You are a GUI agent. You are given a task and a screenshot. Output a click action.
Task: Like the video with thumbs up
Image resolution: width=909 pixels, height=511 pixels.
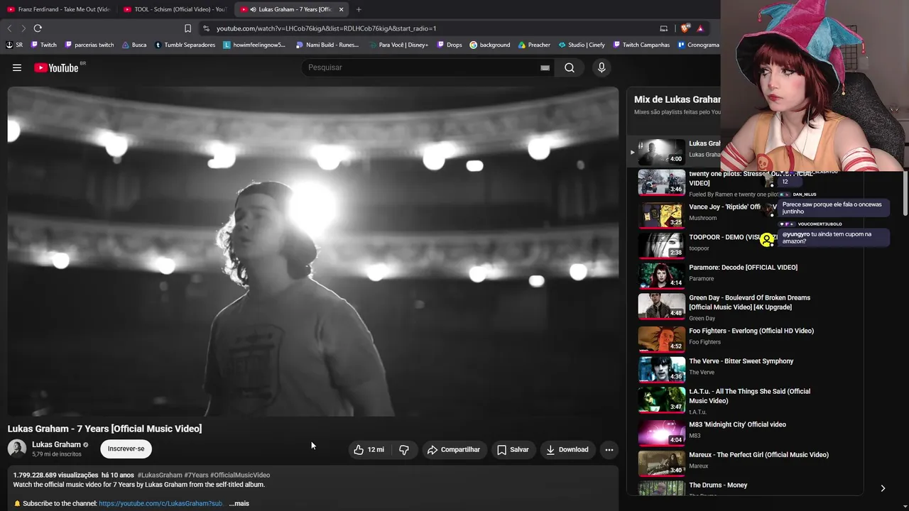click(369, 449)
